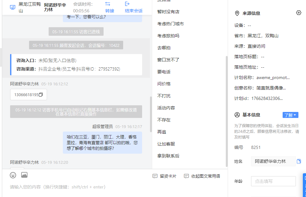
Task: Select quick phrase 要电话
Action: 164,72
